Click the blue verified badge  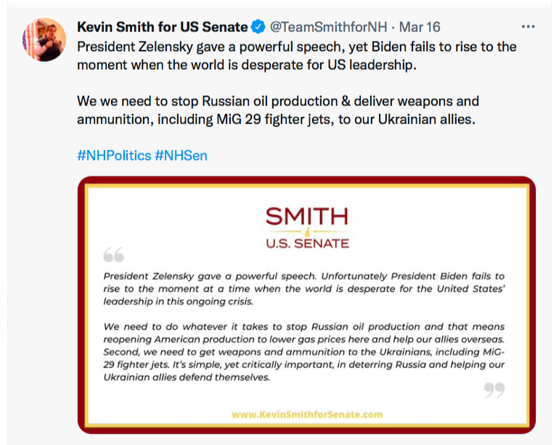coord(258,28)
